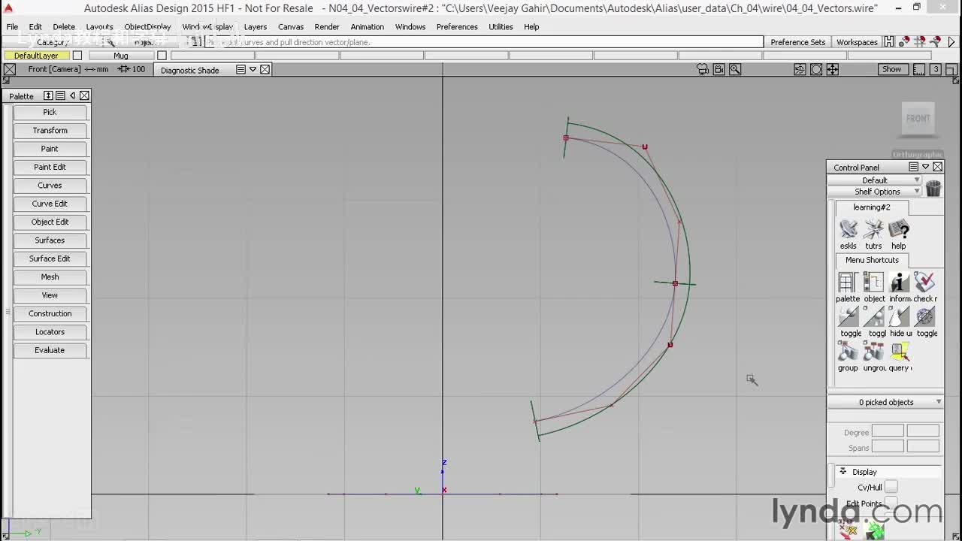Viewport: 962px width, 541px height.
Task: Click the grid ruler icon next to Show
Action: pos(918,69)
